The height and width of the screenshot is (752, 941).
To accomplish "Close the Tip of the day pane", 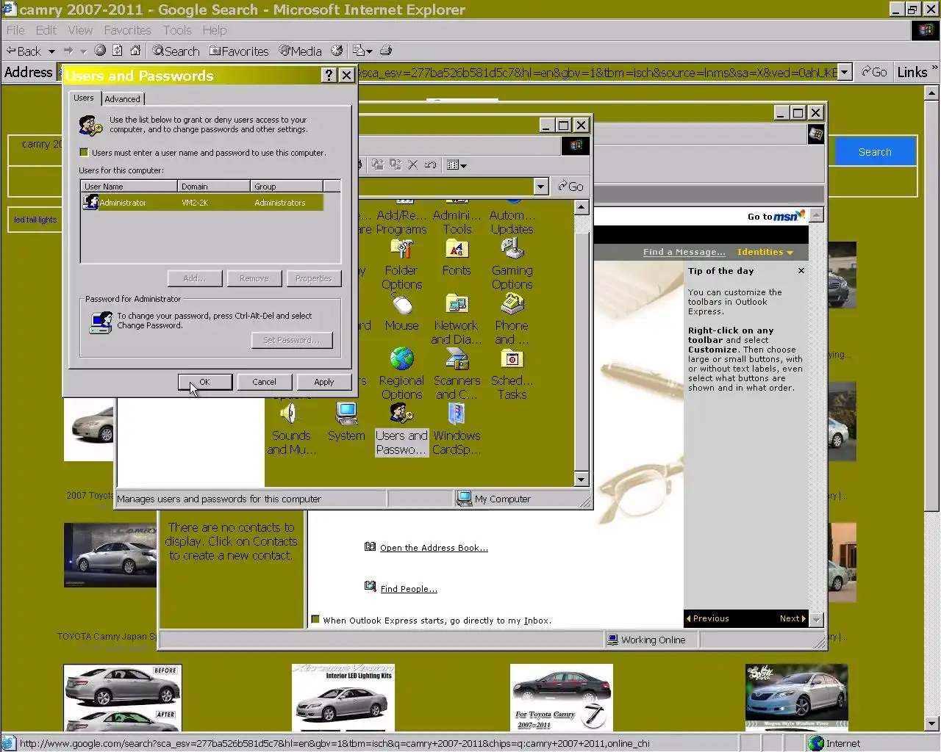I will tap(801, 271).
